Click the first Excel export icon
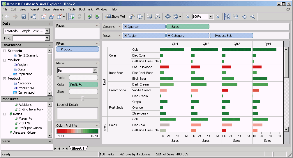The height and width of the screenshot is (158, 293). (89, 17)
